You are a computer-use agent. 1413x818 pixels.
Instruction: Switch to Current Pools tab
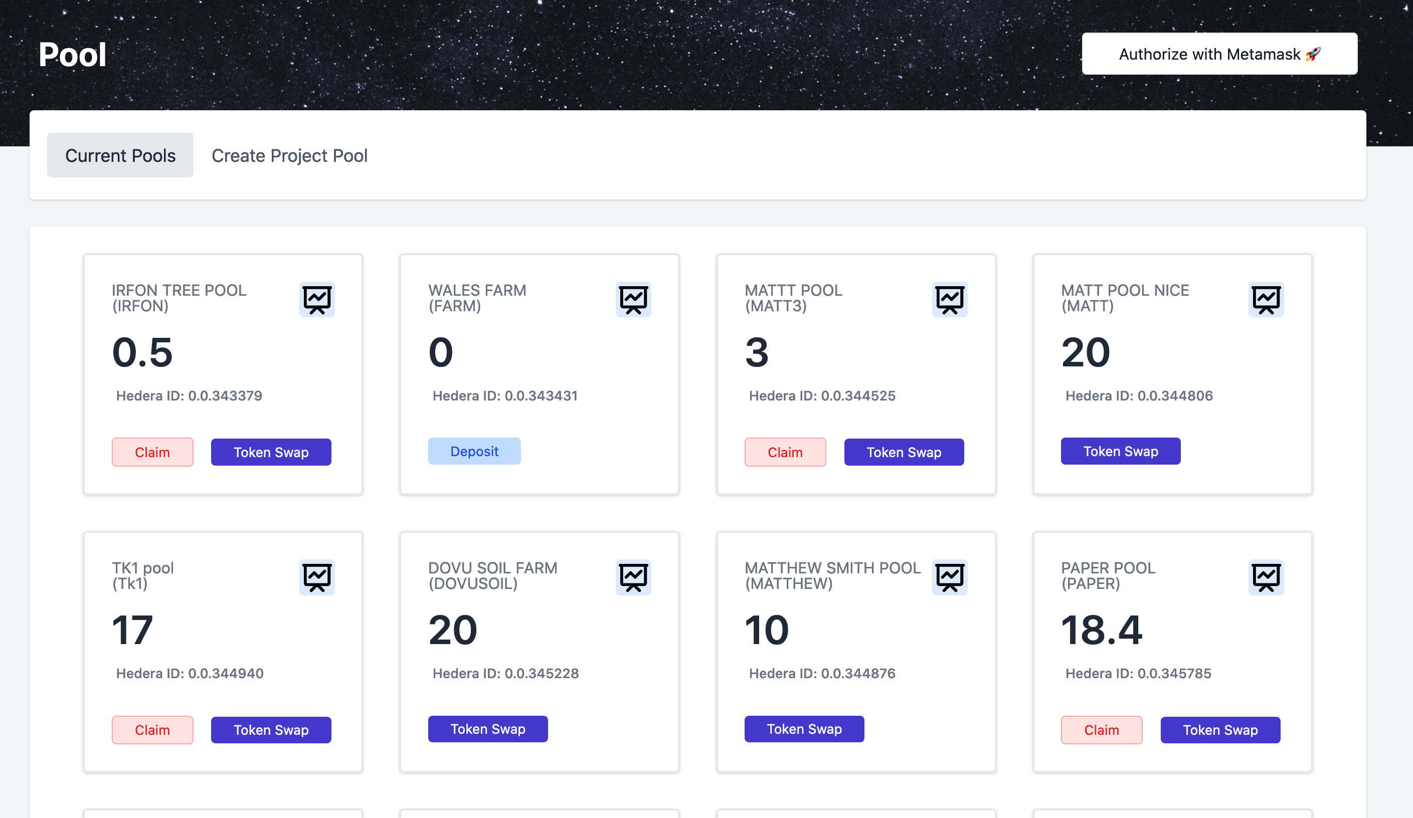click(x=120, y=155)
